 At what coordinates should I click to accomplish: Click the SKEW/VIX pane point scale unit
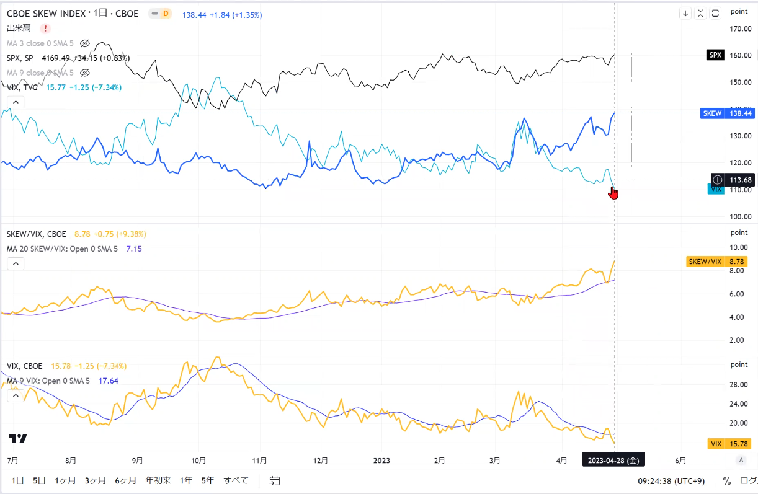(x=739, y=232)
